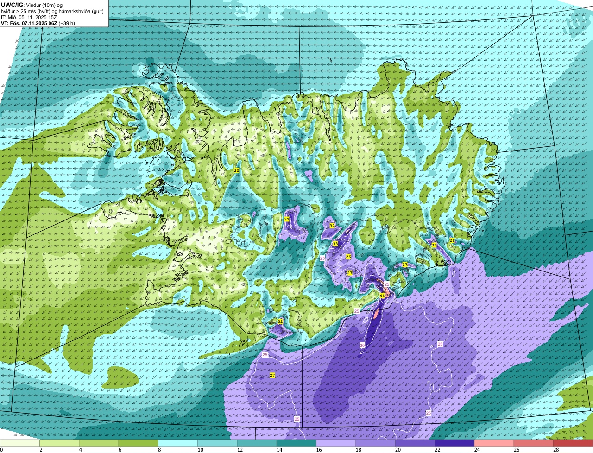Pick the 20–22 m/s violet legend swatch

[x=415, y=443]
